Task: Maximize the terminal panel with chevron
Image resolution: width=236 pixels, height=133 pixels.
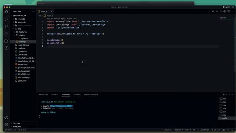Action: pyautogui.click(x=229, y=95)
